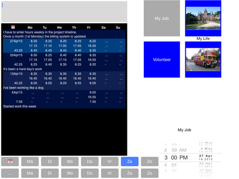
Task: Click the Di button in upper row
Action: click(x=50, y=162)
